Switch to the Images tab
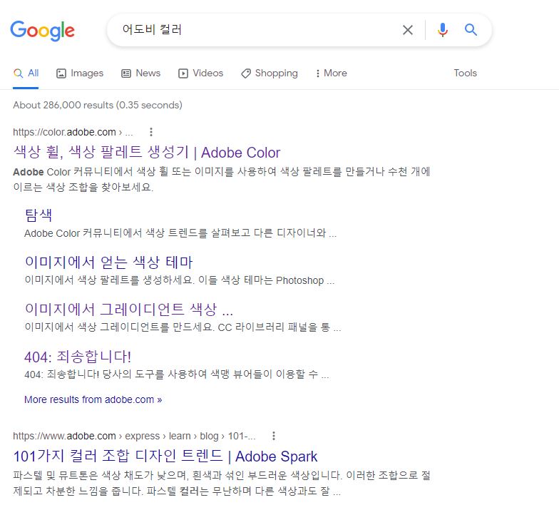Screen dimensions: 559x510 (80, 73)
